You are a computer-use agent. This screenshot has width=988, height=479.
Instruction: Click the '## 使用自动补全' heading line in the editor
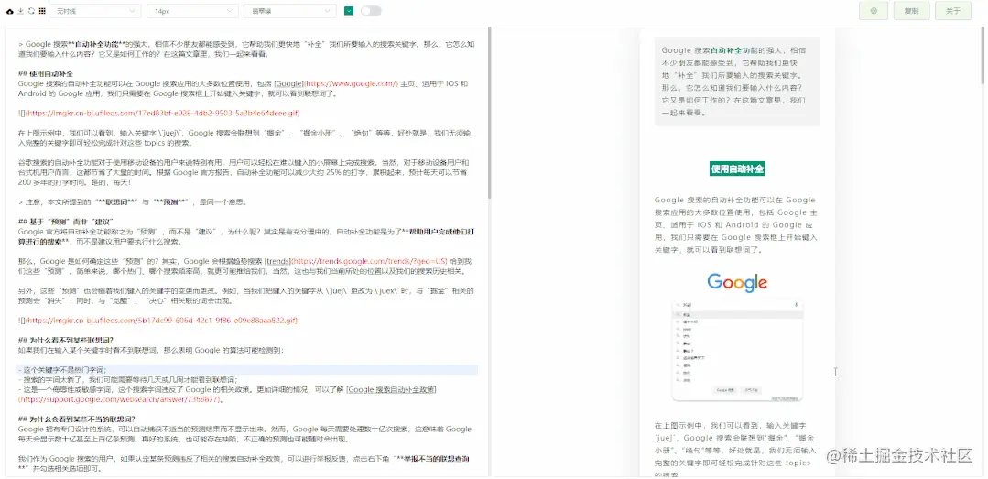click(x=46, y=74)
